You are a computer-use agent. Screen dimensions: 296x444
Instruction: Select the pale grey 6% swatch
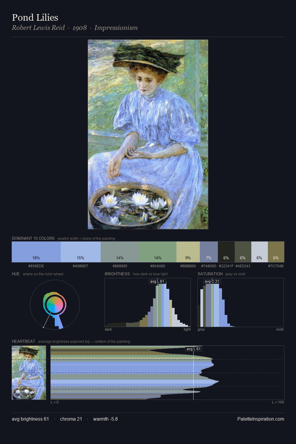[x=259, y=252]
